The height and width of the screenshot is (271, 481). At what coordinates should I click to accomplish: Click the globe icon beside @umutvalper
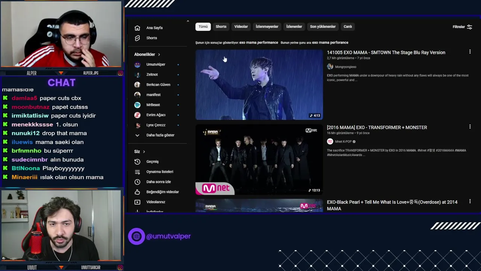136,236
